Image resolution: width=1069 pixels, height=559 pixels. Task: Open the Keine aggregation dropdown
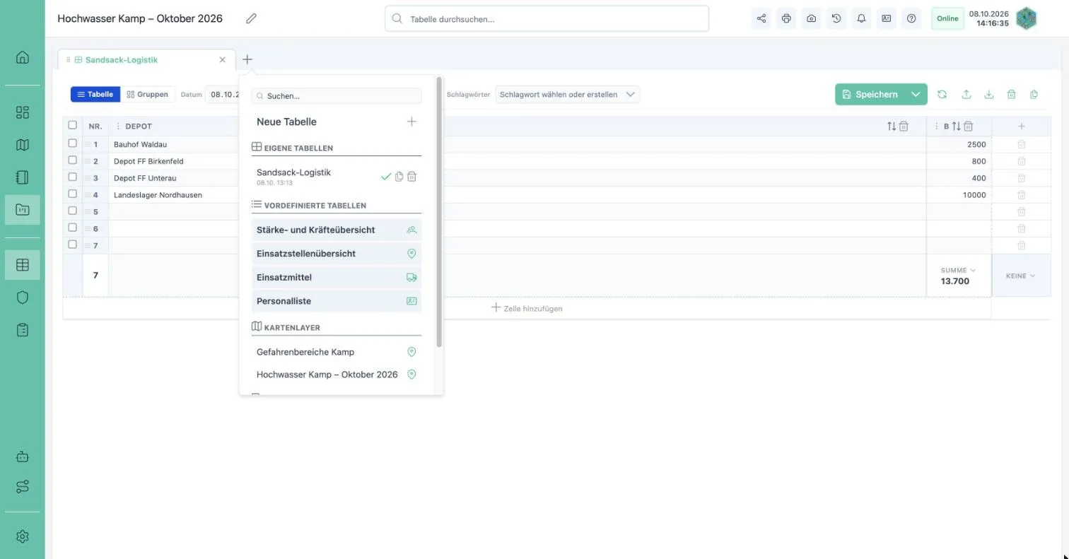pyautogui.click(x=1020, y=276)
